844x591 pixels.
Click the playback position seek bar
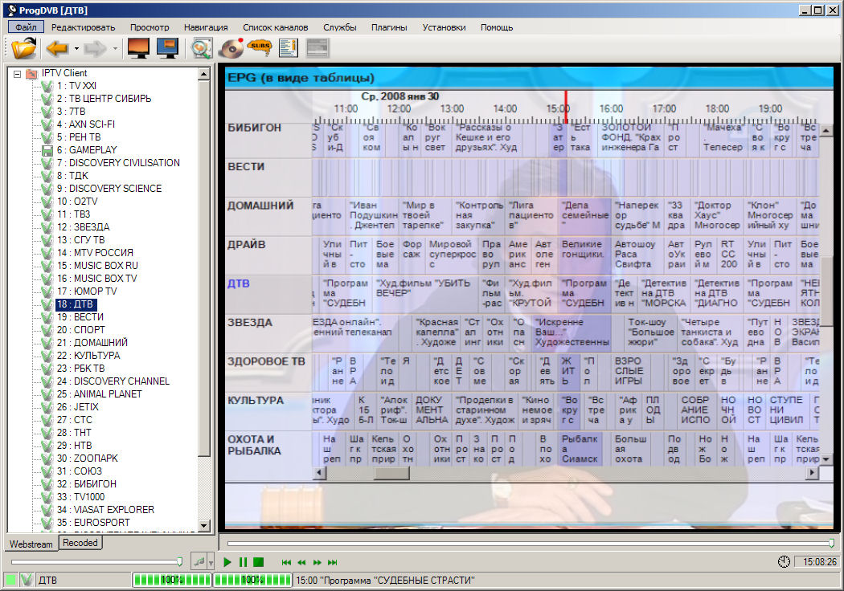pos(531,544)
